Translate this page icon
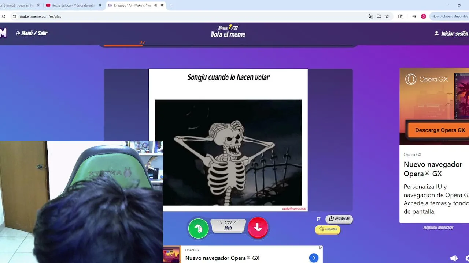Screen dimensions: 469x263 click(x=370, y=16)
